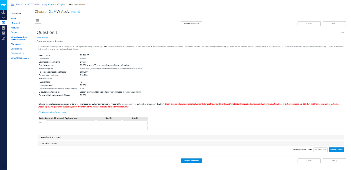The width and height of the screenshot is (351, 170).
Task: Focus second row Credit field
Action: [x=135, y=128]
